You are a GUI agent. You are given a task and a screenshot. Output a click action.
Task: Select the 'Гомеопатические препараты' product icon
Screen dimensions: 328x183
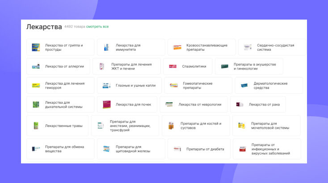click(174, 85)
